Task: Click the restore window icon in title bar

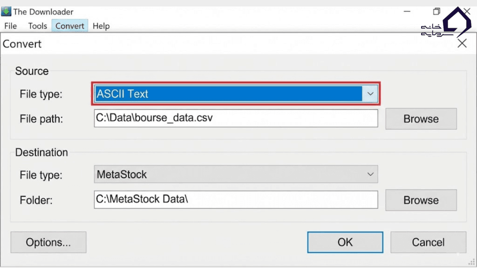Action: coord(436,12)
